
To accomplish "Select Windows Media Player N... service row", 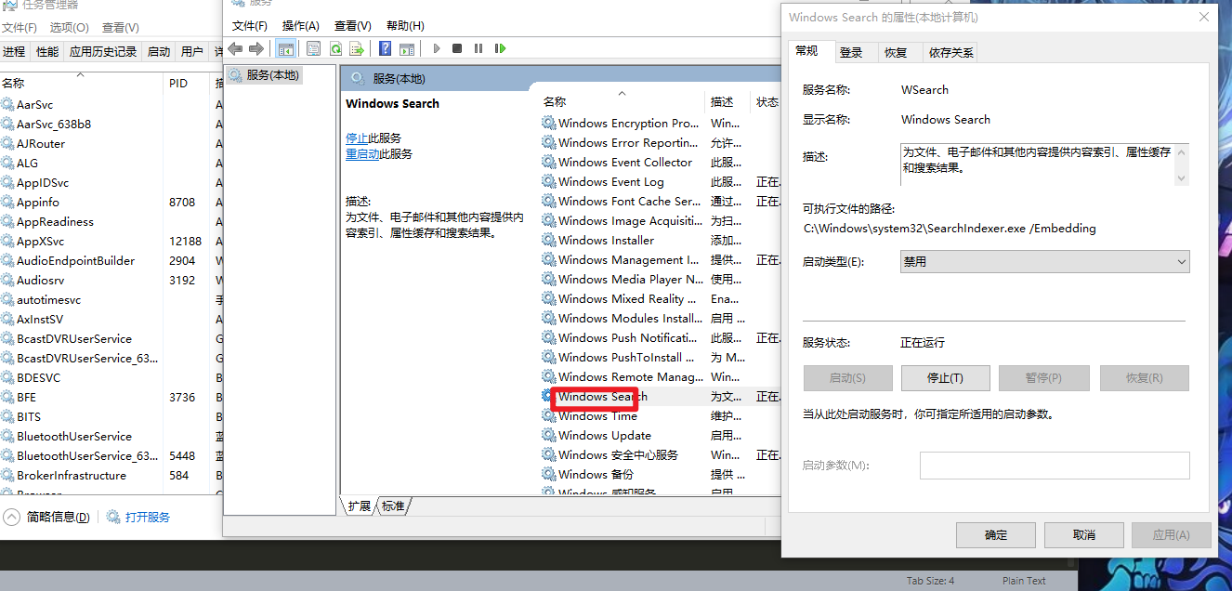I will 661,280.
